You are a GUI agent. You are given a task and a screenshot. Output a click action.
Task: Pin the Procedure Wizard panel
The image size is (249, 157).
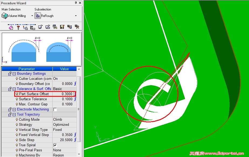[76, 3]
